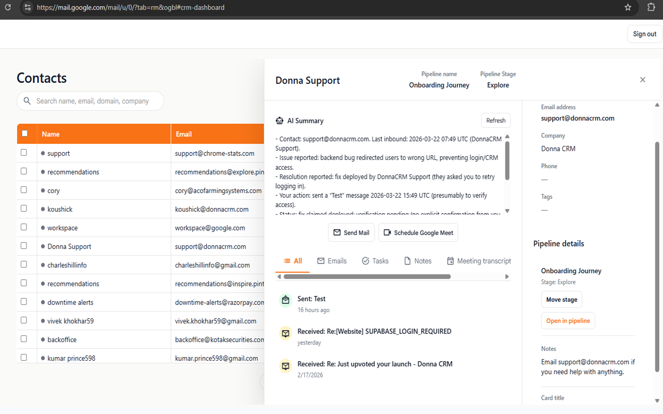Screen dimensions: 663x414
Task: Select the Donna Support row checkbox
Action: click(x=24, y=246)
